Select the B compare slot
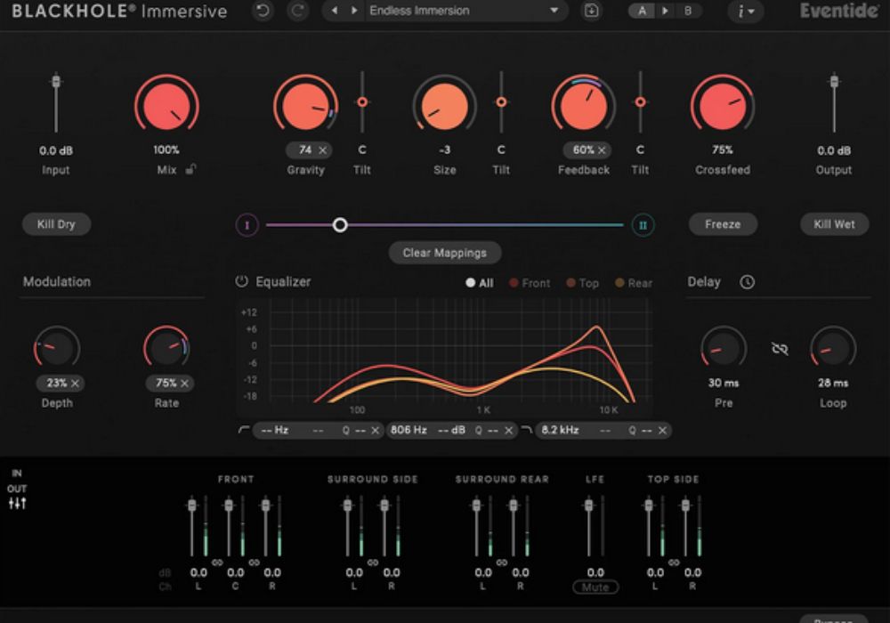The height and width of the screenshot is (623, 890). (687, 11)
